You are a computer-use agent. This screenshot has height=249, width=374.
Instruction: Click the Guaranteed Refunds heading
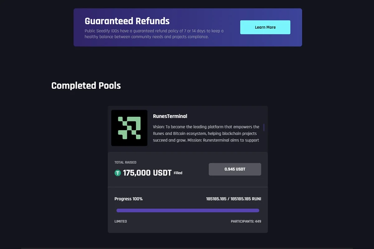pos(127,21)
